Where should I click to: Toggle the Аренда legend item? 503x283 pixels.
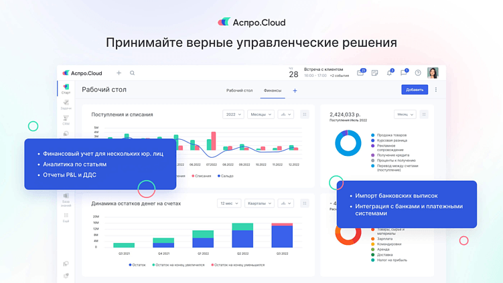[x=380, y=250]
